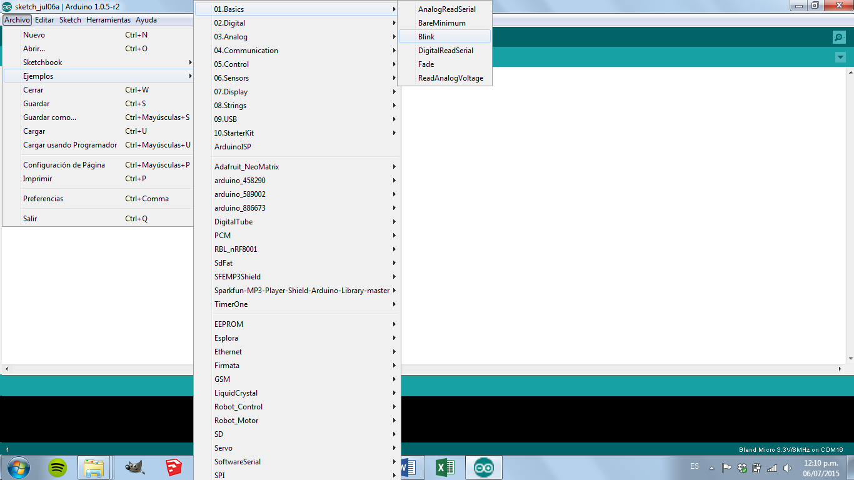The image size is (854, 480).
Task: Expand the 06.Sensors submenu
Action: tap(297, 78)
